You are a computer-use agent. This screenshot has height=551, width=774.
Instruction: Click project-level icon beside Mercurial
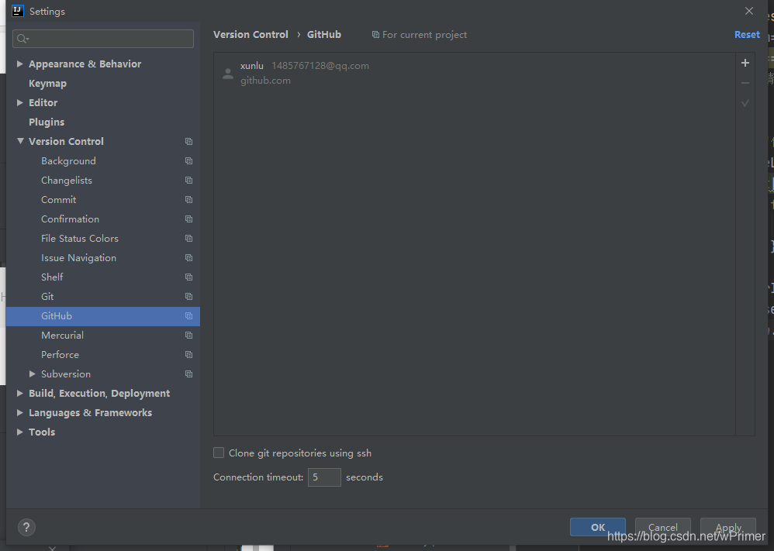188,336
